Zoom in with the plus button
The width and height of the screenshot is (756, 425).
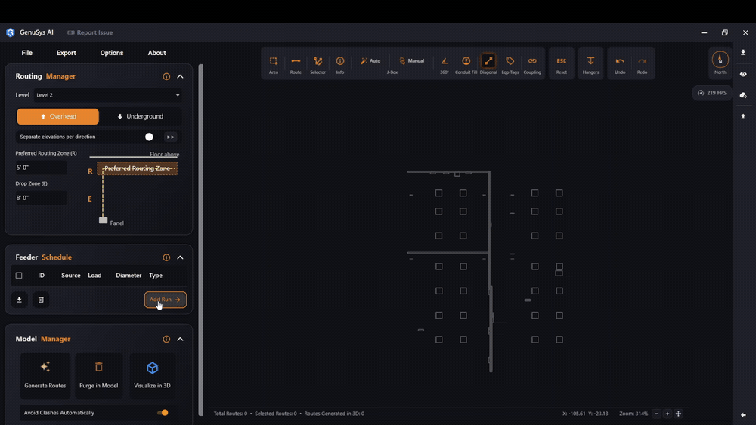tap(668, 414)
